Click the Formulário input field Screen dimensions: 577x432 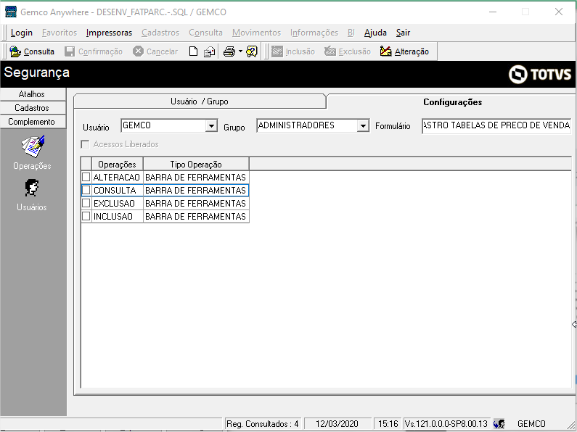click(496, 125)
